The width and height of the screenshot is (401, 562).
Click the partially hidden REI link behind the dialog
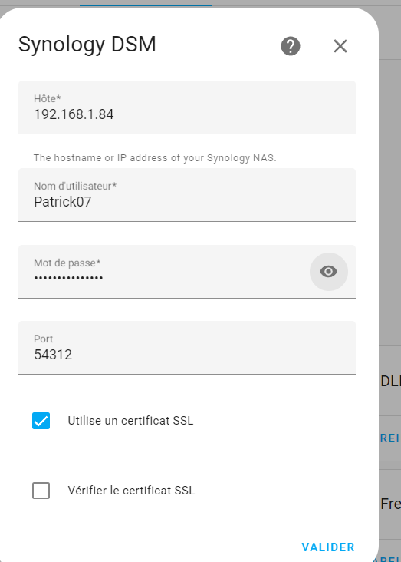[x=390, y=438]
